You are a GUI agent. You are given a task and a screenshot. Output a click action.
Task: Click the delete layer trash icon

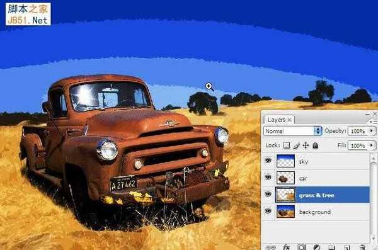[362, 247]
